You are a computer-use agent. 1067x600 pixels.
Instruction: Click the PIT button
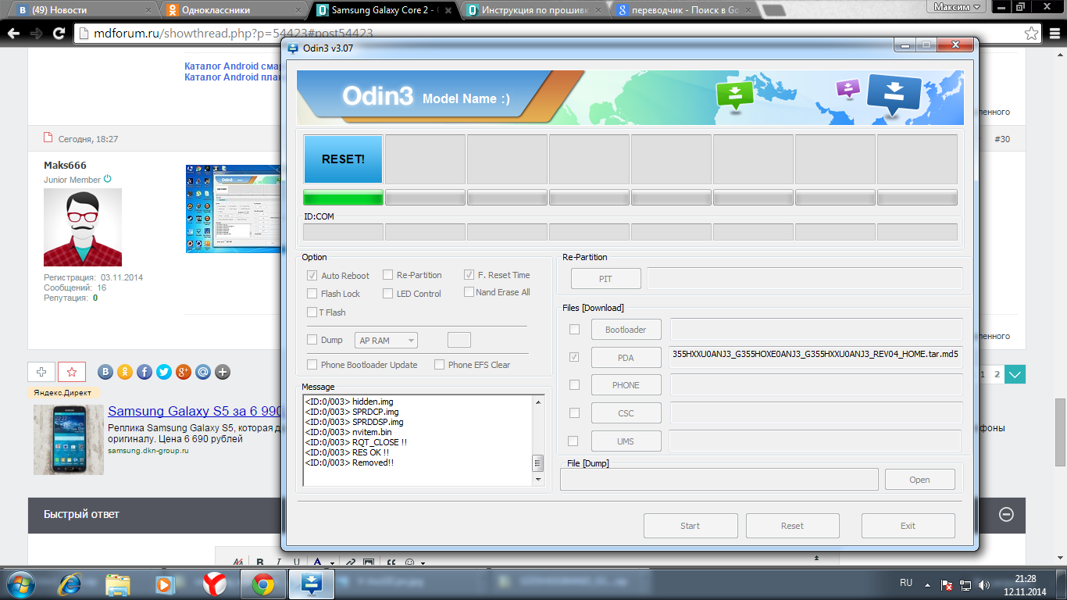coord(605,279)
